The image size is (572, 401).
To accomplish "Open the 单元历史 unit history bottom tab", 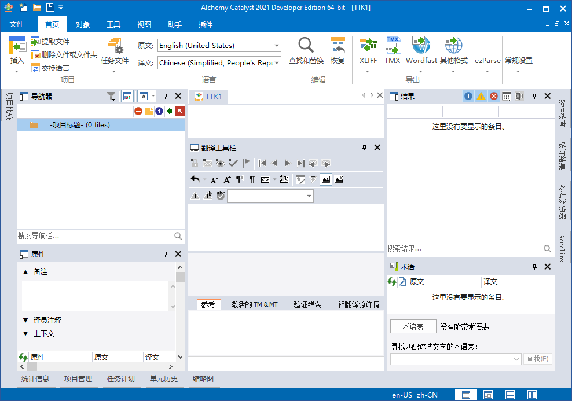I will pyautogui.click(x=164, y=379).
